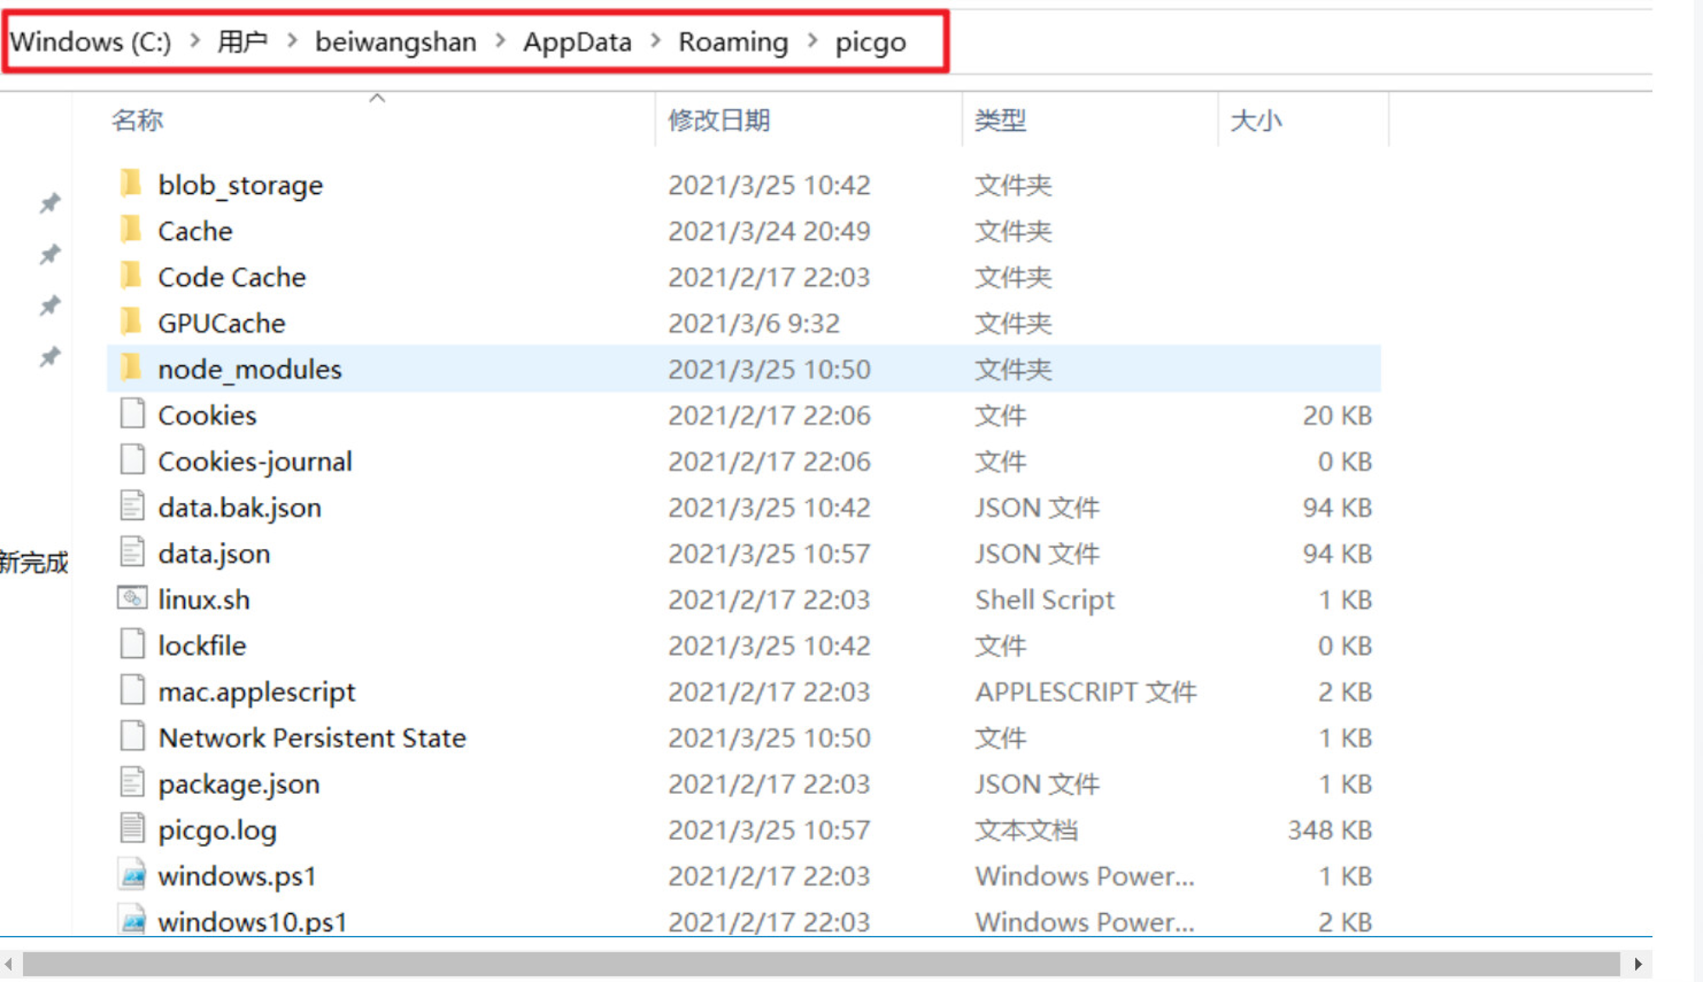Expand the chevron after beiwangshan in address bar

point(500,41)
